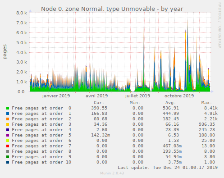Select 'Free pages at order 4' label
Image resolution: width=224 pixels, height=178 pixels.
(41, 130)
